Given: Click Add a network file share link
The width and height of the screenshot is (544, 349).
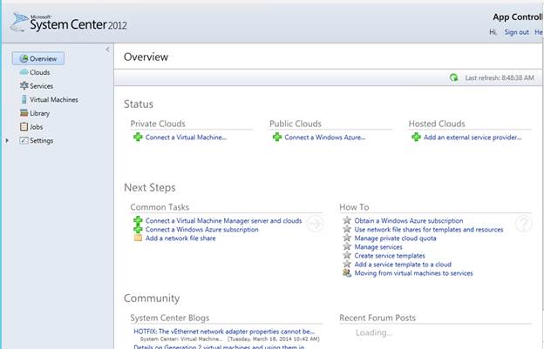Looking at the screenshot, I should click(180, 238).
